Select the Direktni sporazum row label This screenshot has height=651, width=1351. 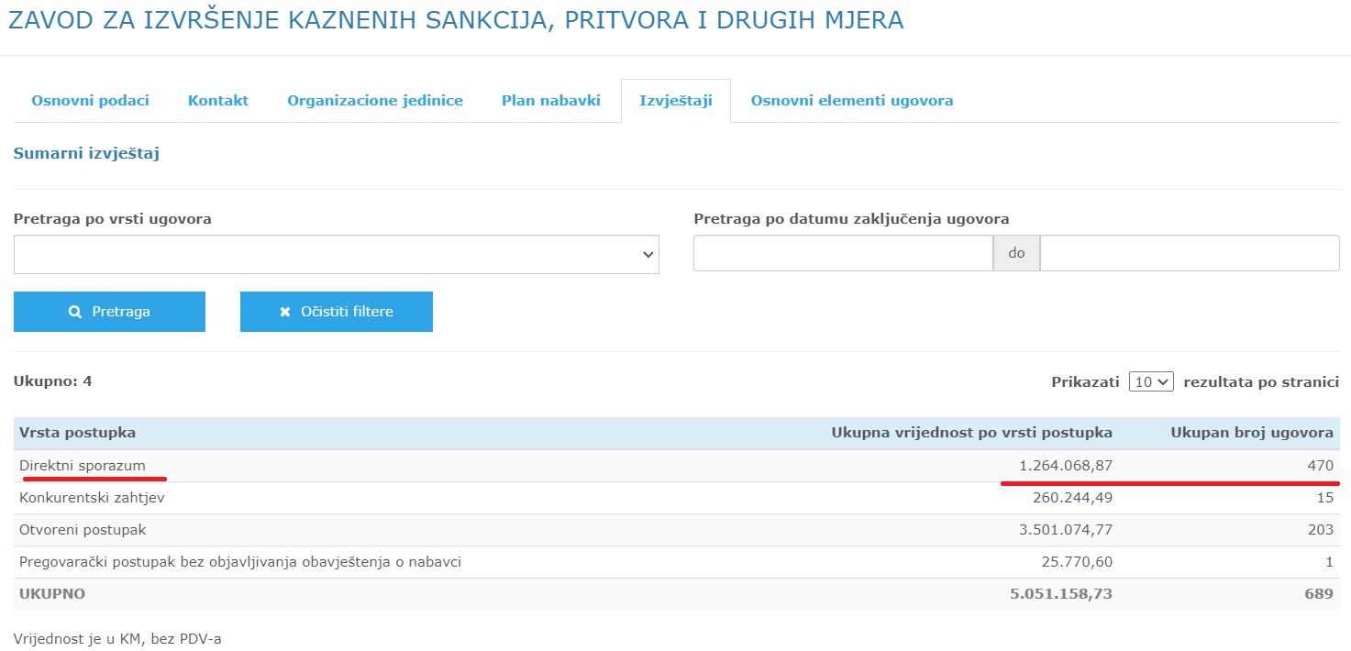(x=83, y=466)
